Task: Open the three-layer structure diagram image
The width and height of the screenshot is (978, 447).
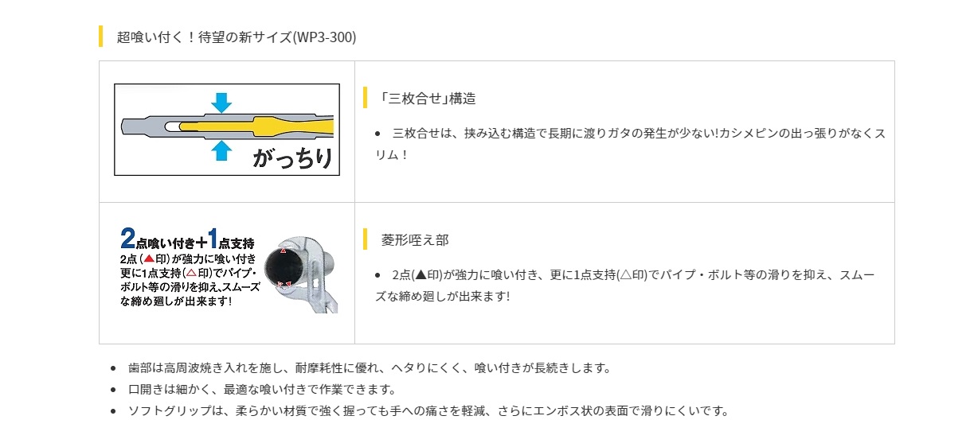Action: click(227, 129)
